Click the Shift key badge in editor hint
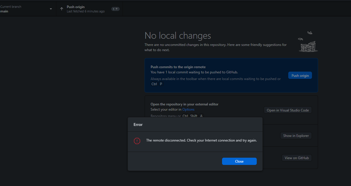351x186 pixels. tap(194, 116)
